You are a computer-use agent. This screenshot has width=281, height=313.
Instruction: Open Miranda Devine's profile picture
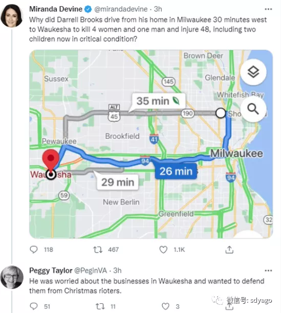click(x=12, y=15)
